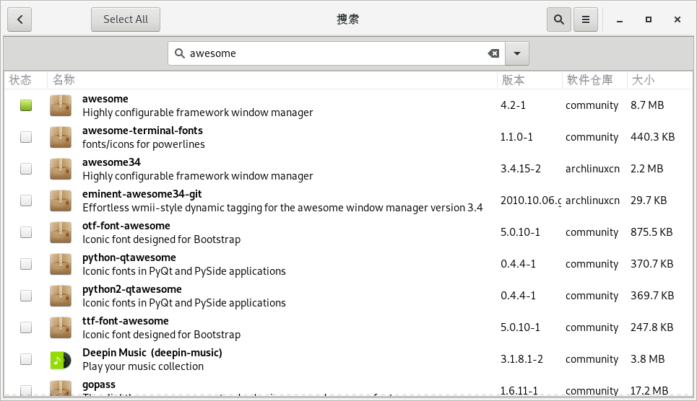The width and height of the screenshot is (697, 401).
Task: Click the back arrow button
Action: pos(20,19)
